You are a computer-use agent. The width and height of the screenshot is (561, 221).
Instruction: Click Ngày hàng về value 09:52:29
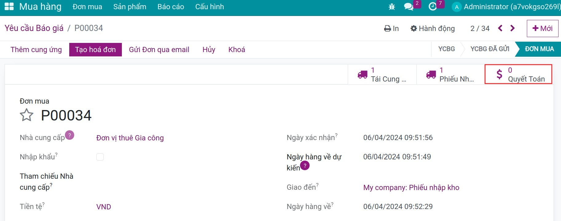click(398, 207)
